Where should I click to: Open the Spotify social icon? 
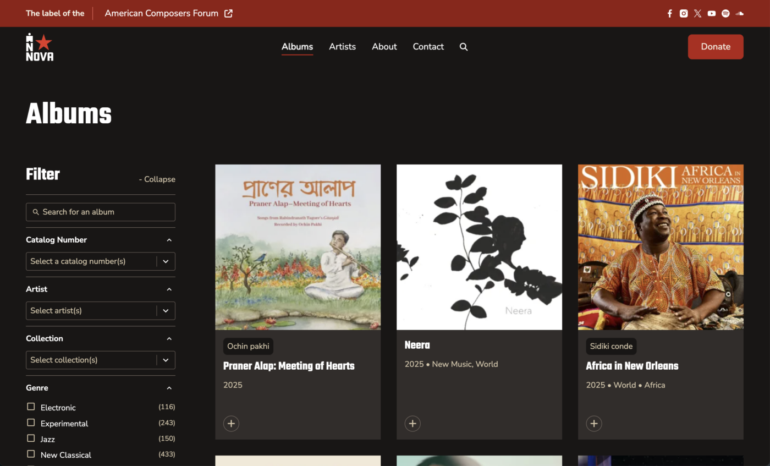pyautogui.click(x=725, y=13)
